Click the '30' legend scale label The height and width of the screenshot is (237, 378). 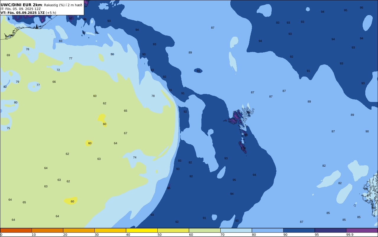point(97,235)
